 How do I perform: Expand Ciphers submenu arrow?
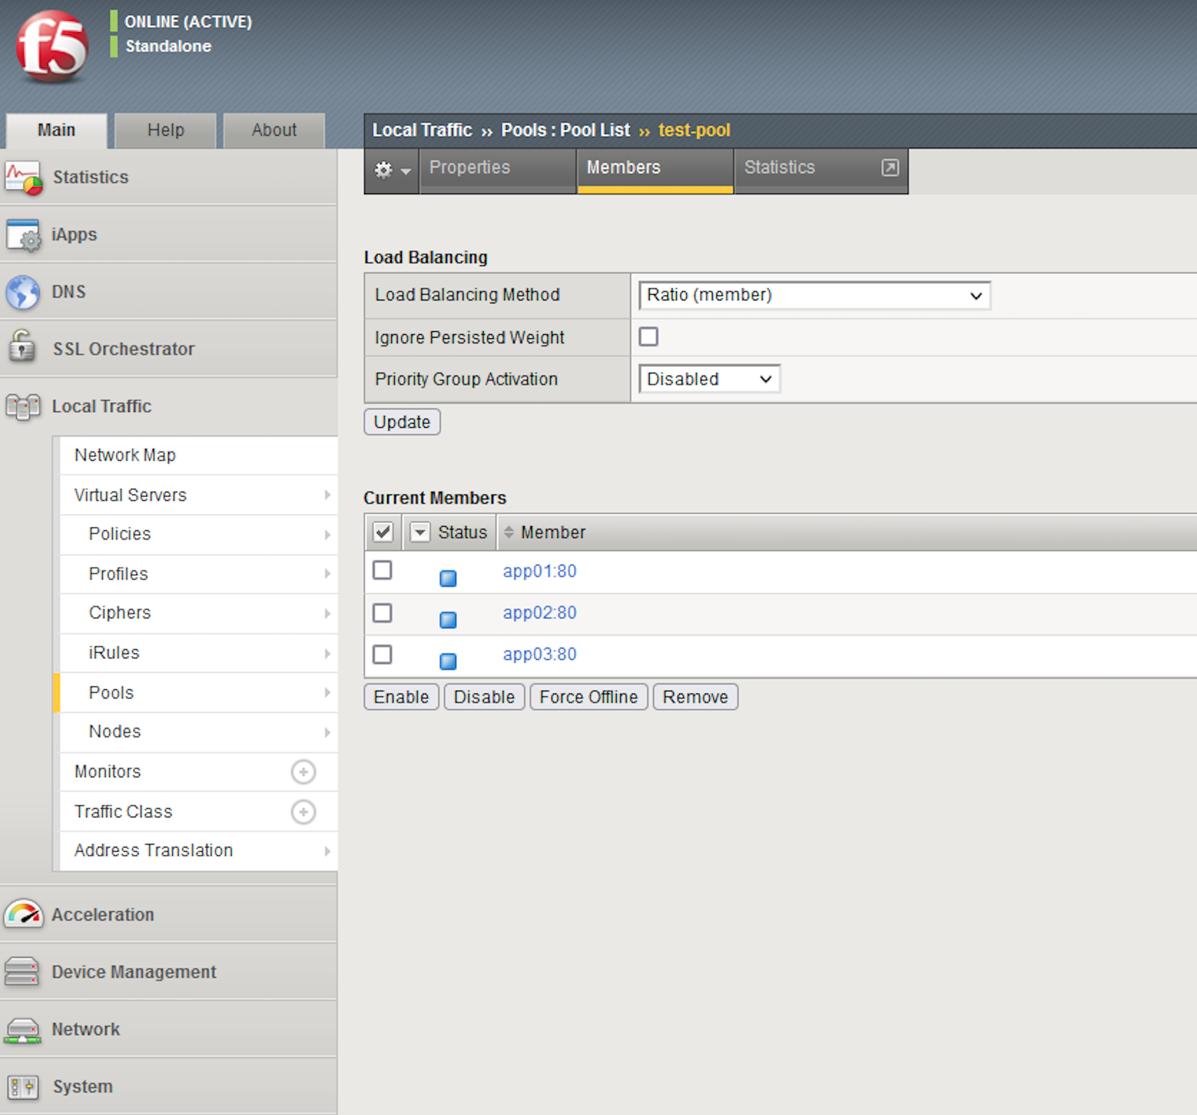click(x=327, y=614)
